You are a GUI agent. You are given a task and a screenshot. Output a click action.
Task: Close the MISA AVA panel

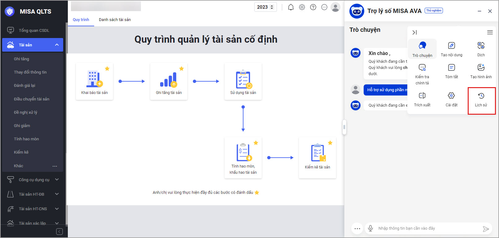coord(490,11)
